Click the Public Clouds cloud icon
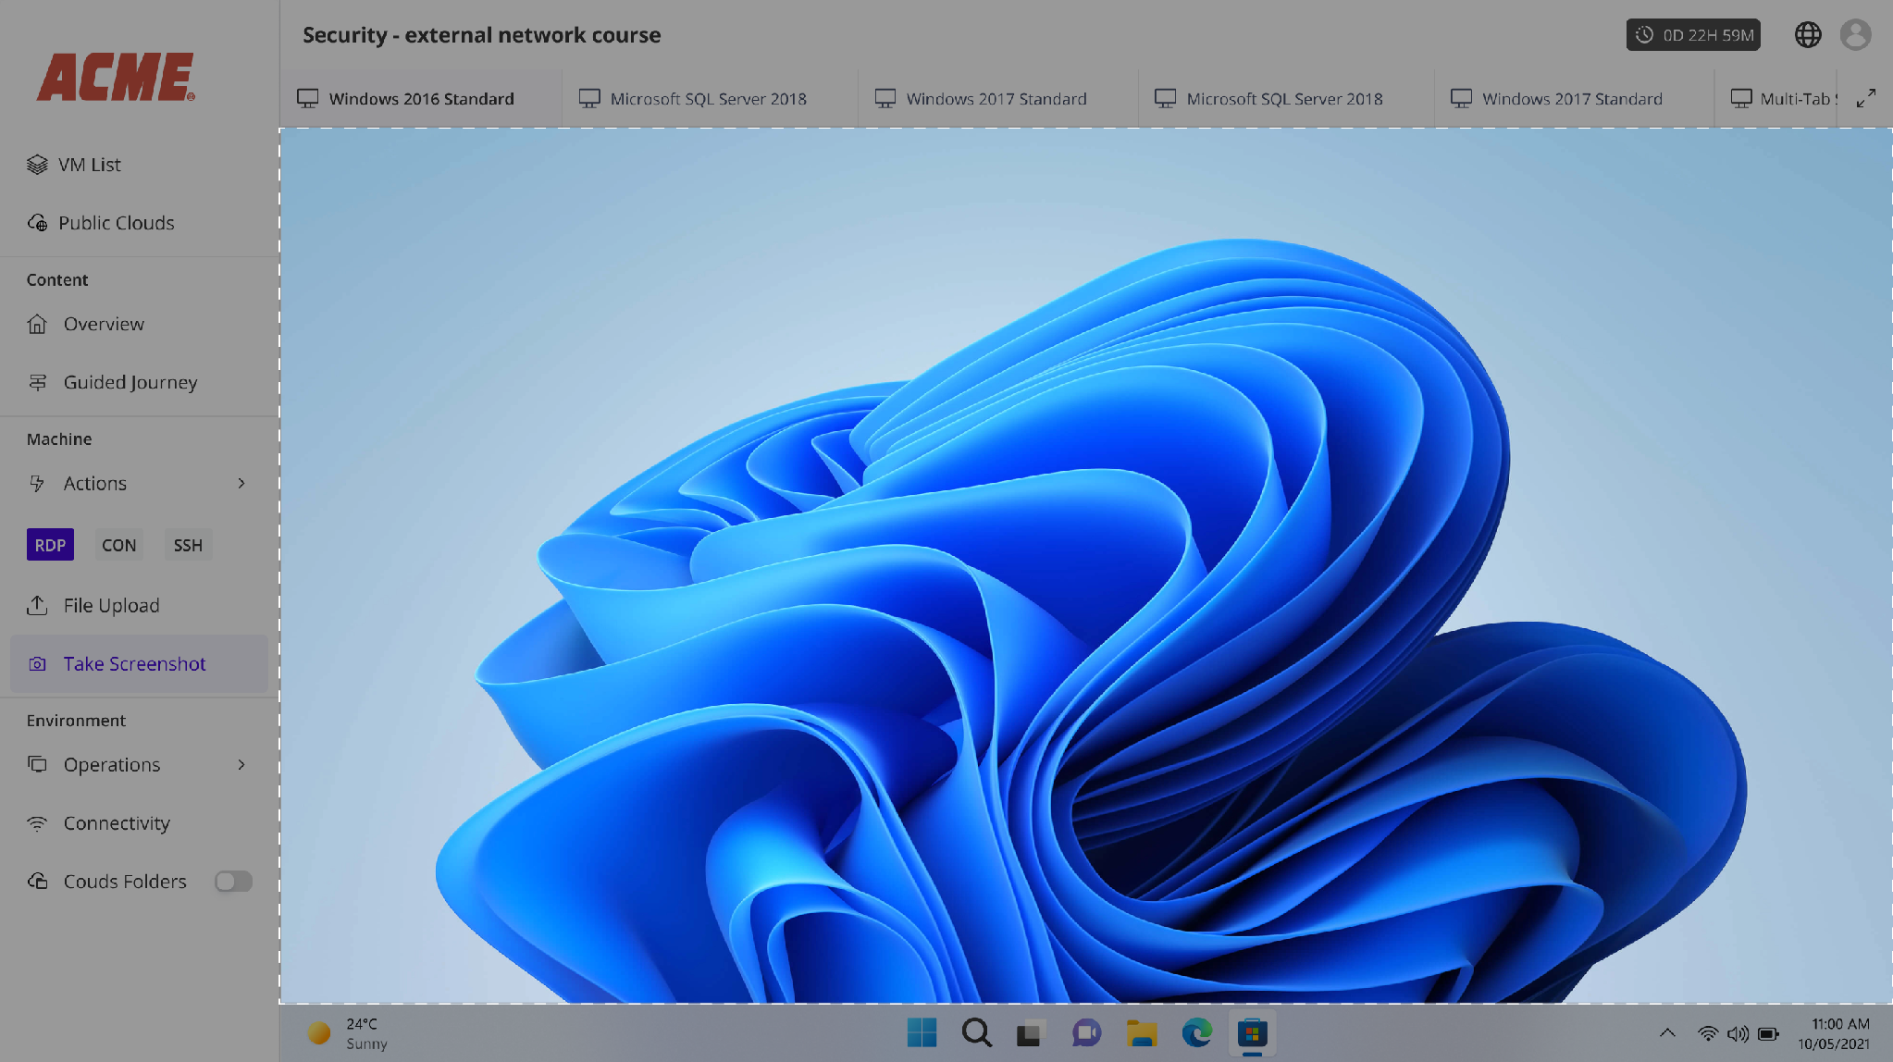 [37, 223]
